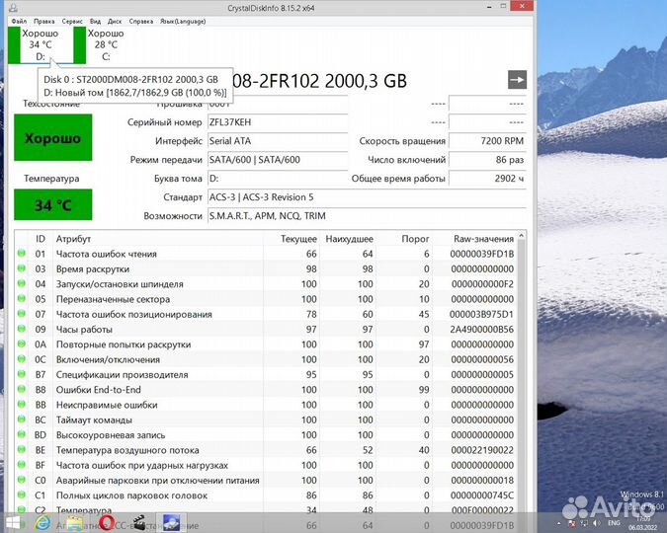The image size is (667, 533).
Task: Launch Internet Explorer from taskbar
Action: pyautogui.click(x=42, y=523)
